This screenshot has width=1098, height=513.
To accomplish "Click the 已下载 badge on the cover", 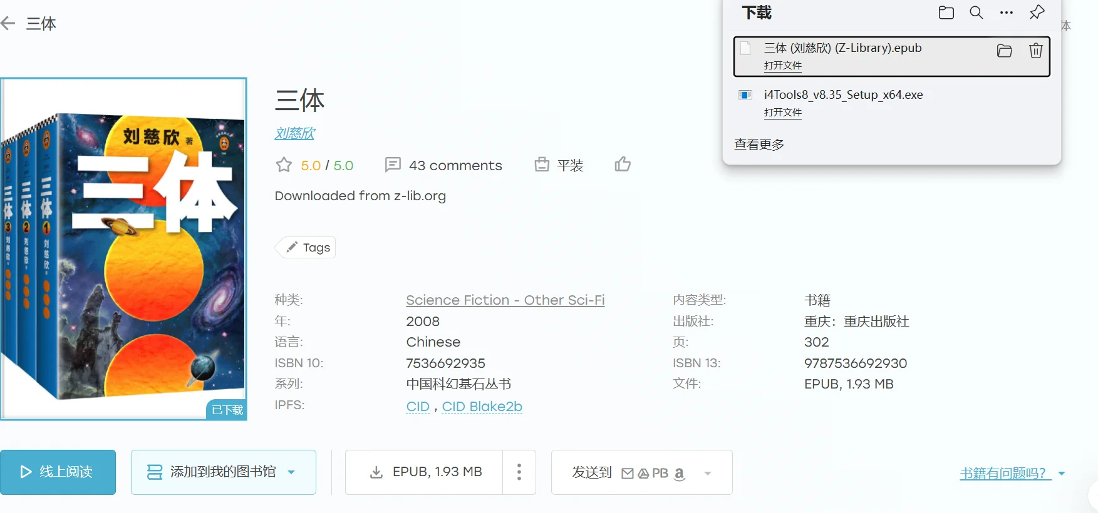I will pyautogui.click(x=227, y=410).
